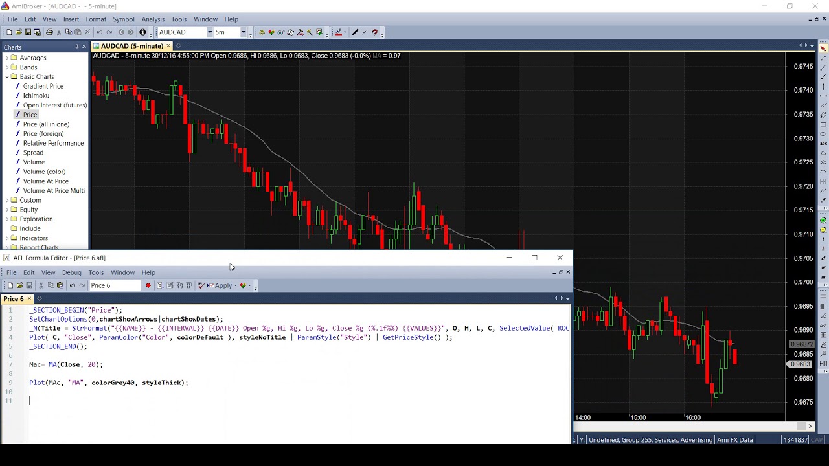This screenshot has width=829, height=466.
Task: Click the Undo icon in the AFL editor toolbar
Action: [x=73, y=285]
